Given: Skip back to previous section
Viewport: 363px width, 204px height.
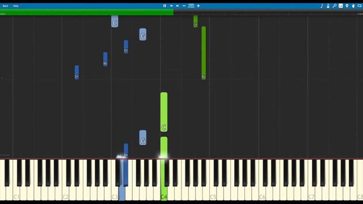Looking at the screenshot, I should 171,6.
